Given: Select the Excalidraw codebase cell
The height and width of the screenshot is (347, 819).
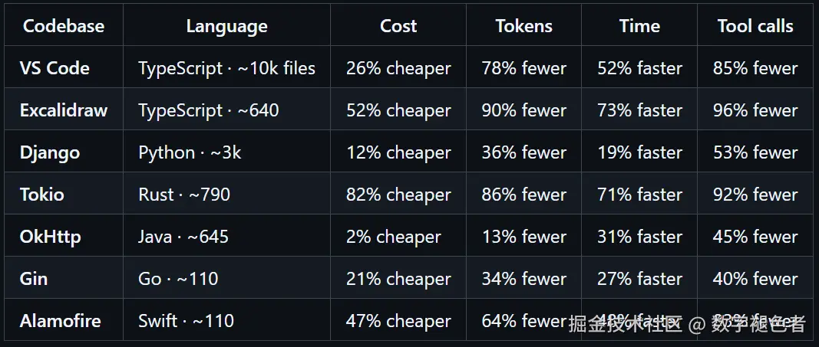Looking at the screenshot, I should (x=63, y=110).
